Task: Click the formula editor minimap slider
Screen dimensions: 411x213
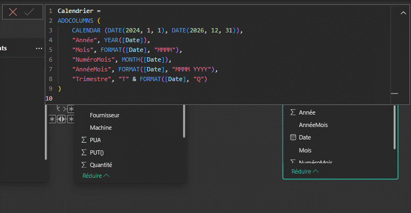Action: point(394,94)
